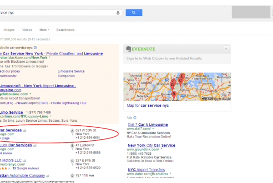The image size is (273, 183).
Task: Open the Motors LLC listing
Action: [10, 160]
